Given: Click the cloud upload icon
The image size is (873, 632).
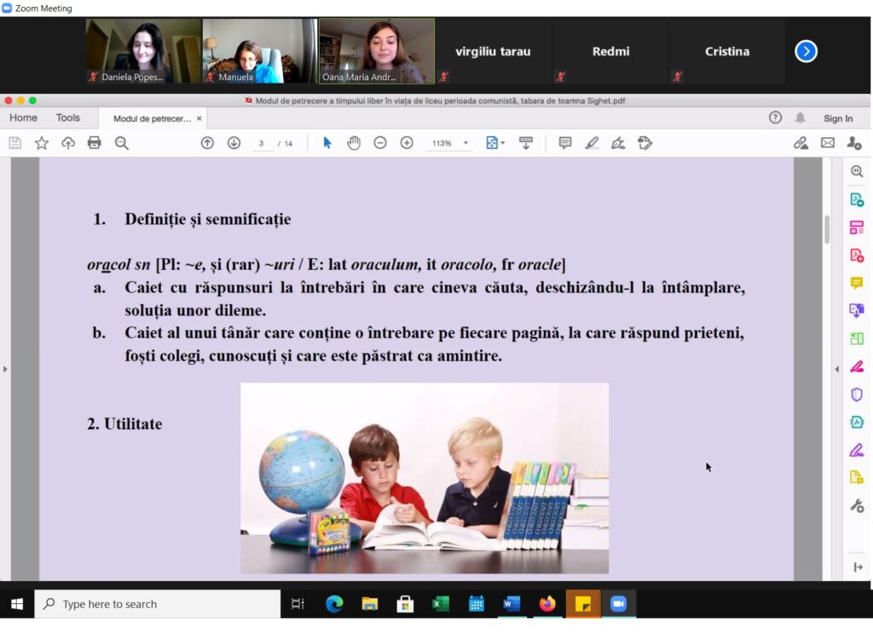Looking at the screenshot, I should point(68,143).
